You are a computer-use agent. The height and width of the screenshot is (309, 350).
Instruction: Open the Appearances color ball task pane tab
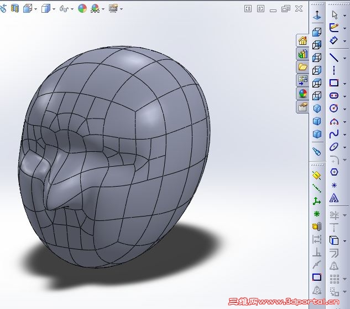[303, 93]
